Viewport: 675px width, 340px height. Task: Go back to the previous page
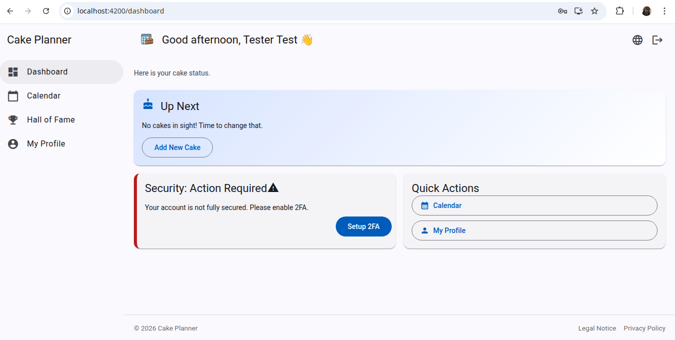point(10,11)
